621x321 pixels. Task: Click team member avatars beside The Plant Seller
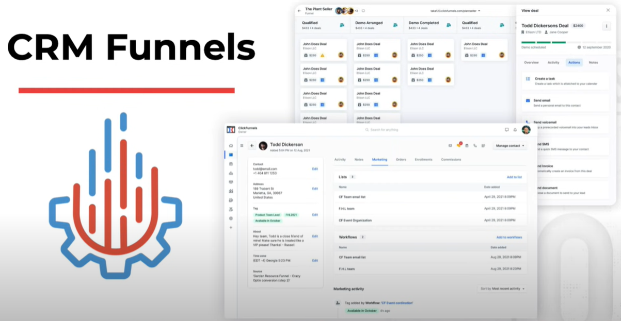[344, 11]
